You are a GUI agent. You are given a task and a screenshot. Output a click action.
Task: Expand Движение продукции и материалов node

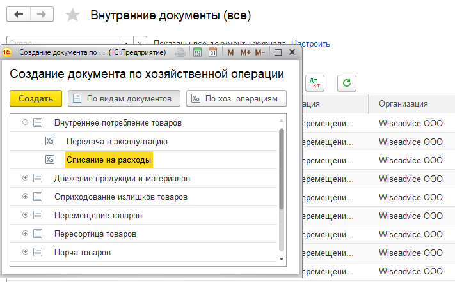pyautogui.click(x=25, y=178)
